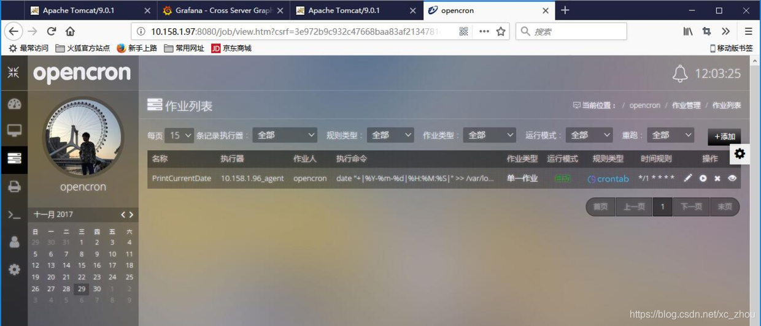The image size is (761, 326).
Task: Open the printer sidebar icon
Action: point(14,186)
